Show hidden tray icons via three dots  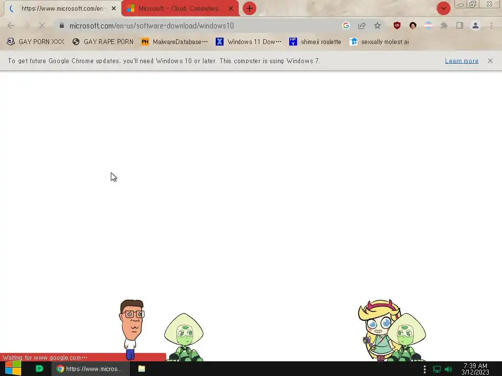click(425, 369)
